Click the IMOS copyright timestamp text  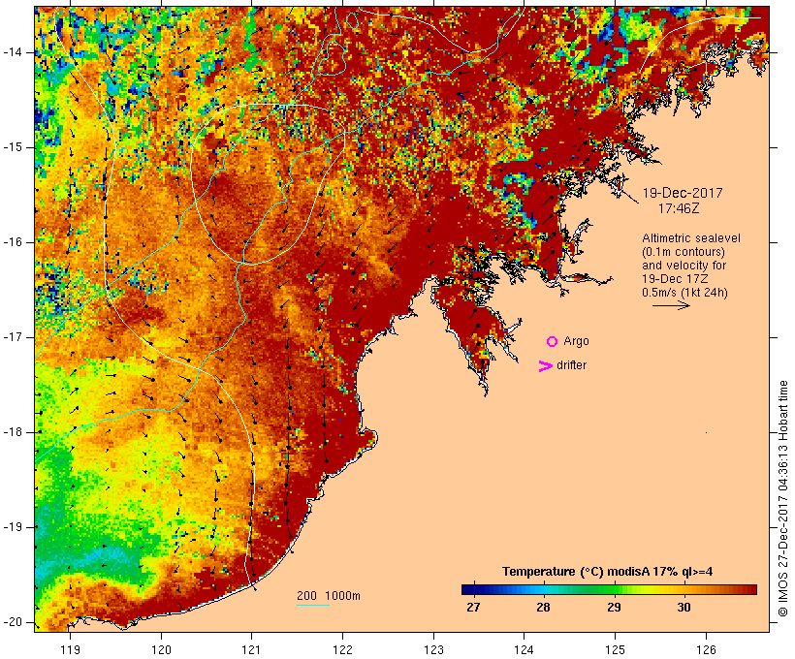point(783,499)
